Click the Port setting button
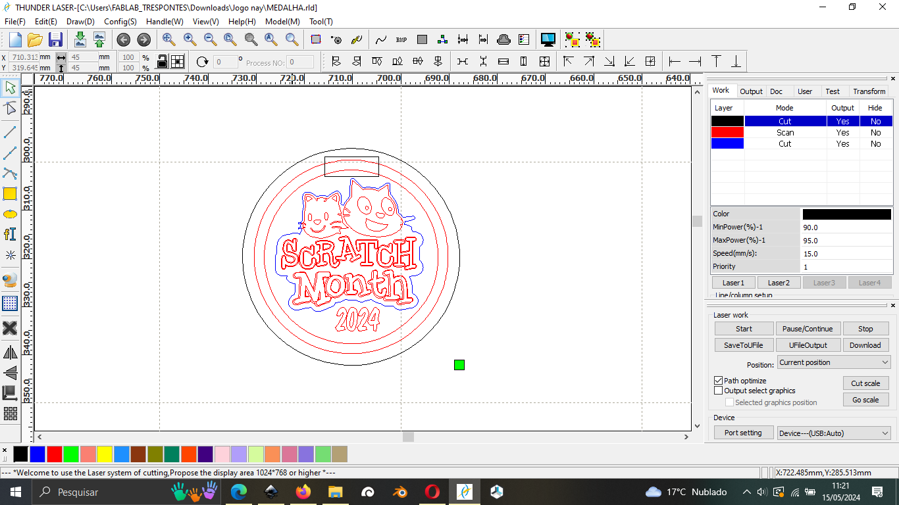 point(744,433)
